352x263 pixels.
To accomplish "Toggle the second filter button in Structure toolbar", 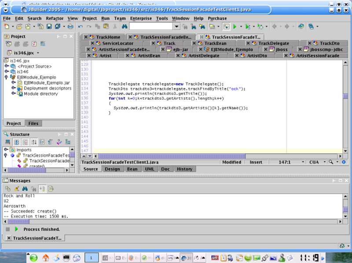I will point(16,142).
